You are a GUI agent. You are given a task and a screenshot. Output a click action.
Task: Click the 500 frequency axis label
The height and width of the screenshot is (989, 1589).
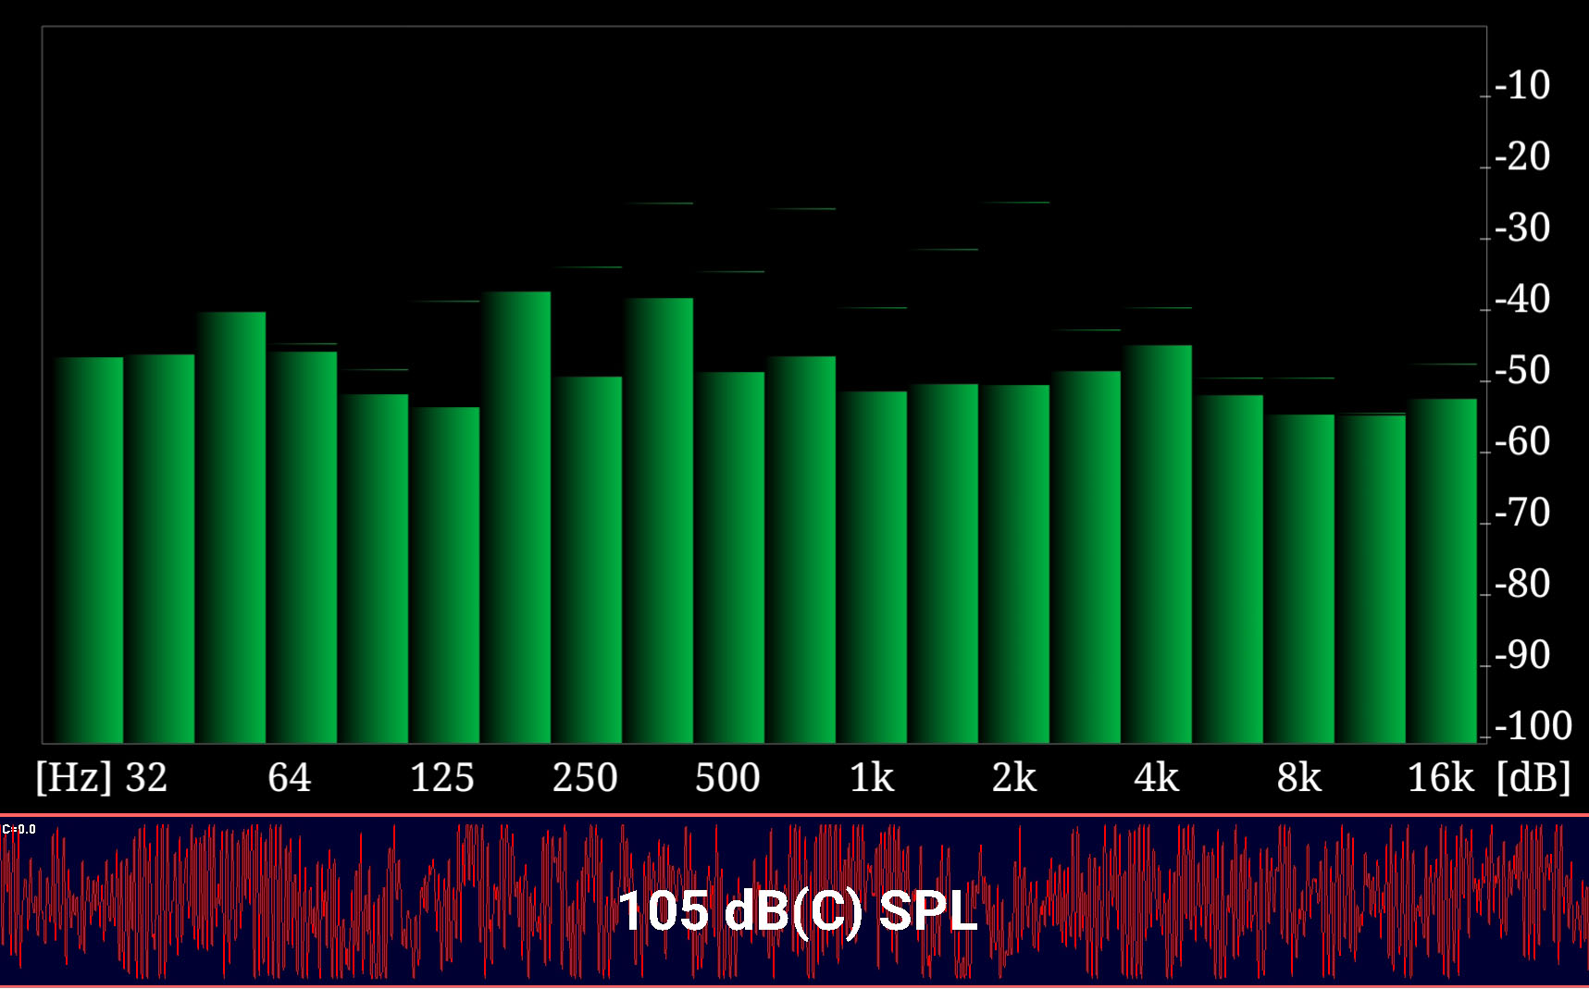[727, 778]
